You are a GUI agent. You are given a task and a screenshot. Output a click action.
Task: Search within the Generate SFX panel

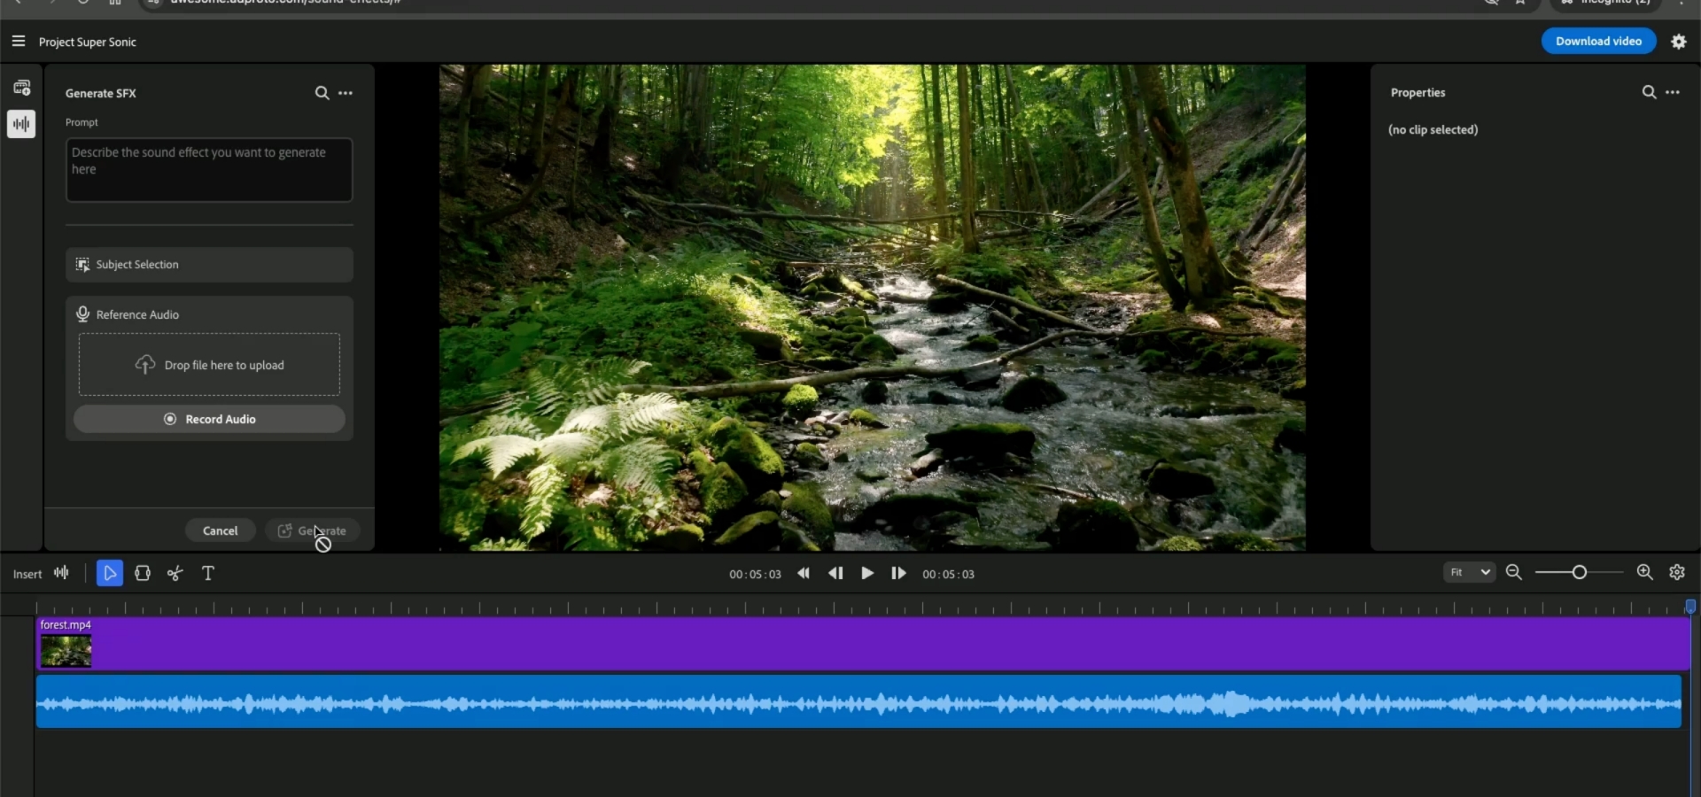pyautogui.click(x=322, y=93)
